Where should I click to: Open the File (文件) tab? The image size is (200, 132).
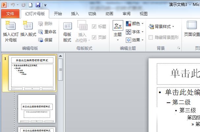[10, 13]
